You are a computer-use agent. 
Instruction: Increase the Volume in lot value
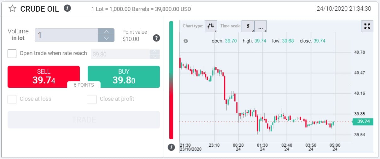click(x=106, y=31)
